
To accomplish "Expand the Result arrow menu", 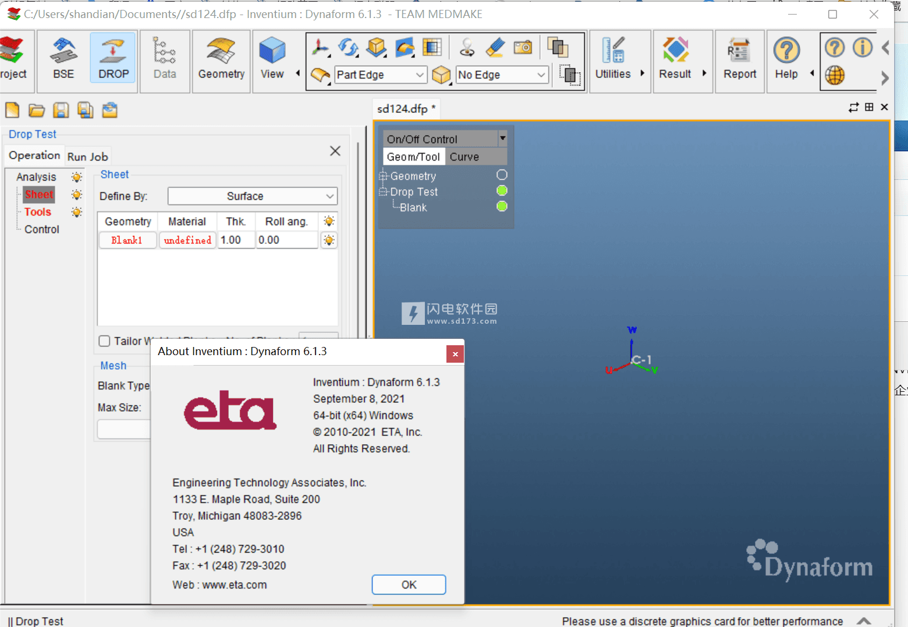I will 704,73.
